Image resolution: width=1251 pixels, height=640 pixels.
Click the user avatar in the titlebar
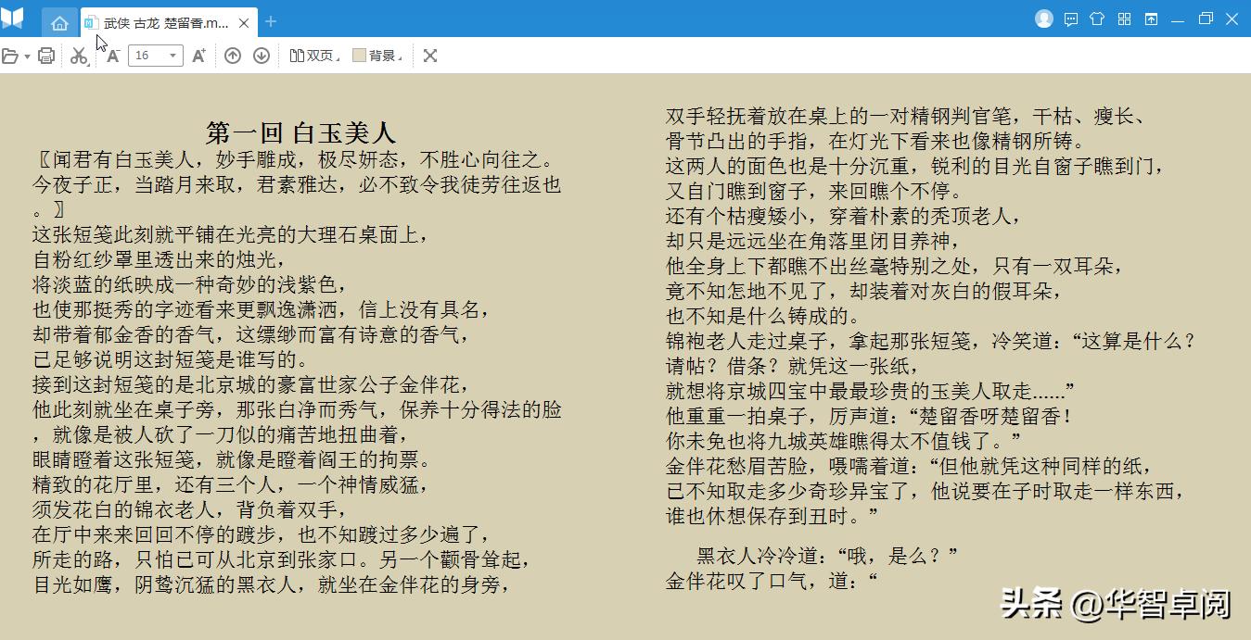pyautogui.click(x=1045, y=19)
